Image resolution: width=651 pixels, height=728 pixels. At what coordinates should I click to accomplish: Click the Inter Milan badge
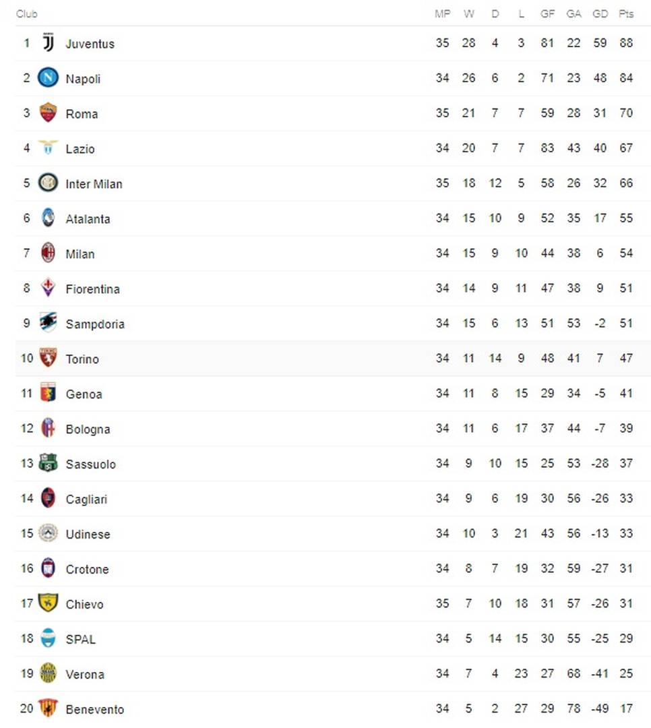[48, 183]
